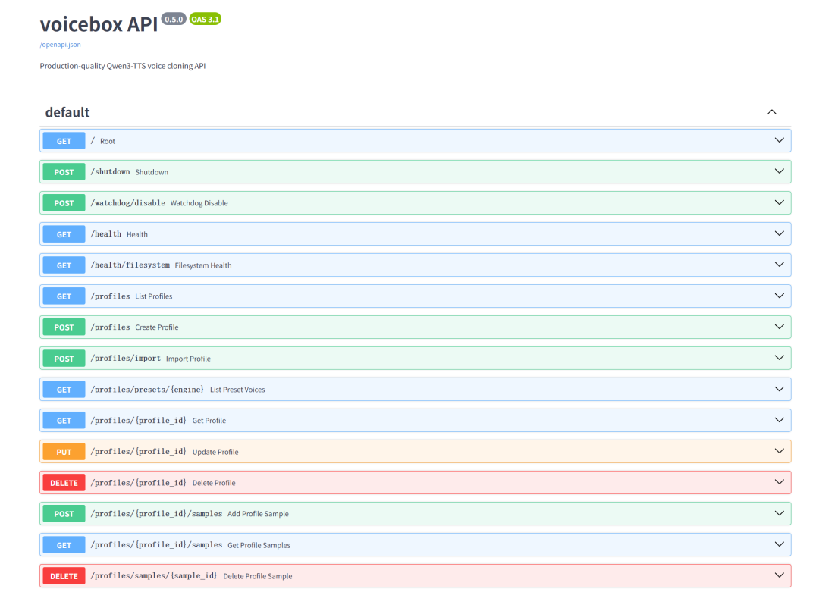
Task: Click the GET badge for /health/filesystem
Action: tap(64, 265)
